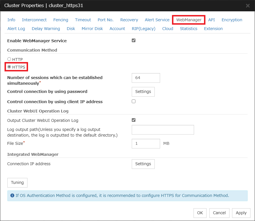Switch to the Encryption tab
This screenshot has width=255, height=221.
tap(232, 20)
